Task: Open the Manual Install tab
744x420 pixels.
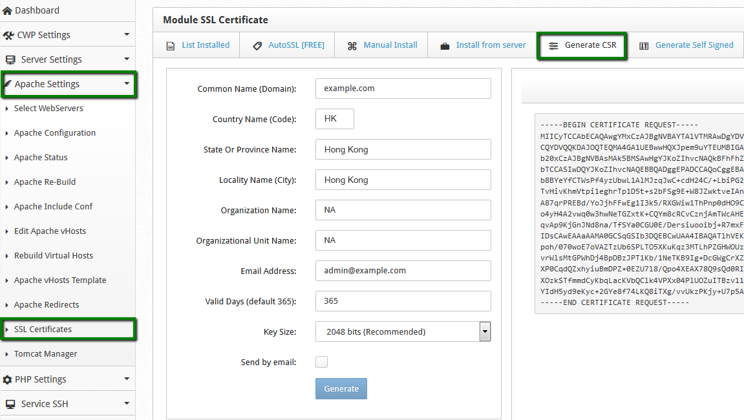Action: (390, 45)
